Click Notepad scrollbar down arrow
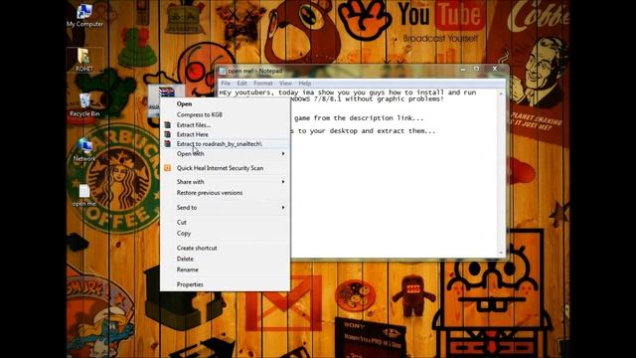 coord(501,253)
